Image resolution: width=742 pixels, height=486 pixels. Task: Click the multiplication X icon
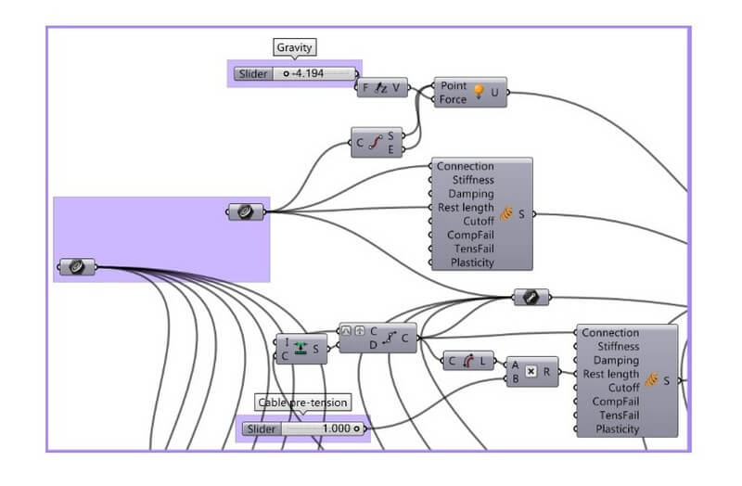pos(531,371)
